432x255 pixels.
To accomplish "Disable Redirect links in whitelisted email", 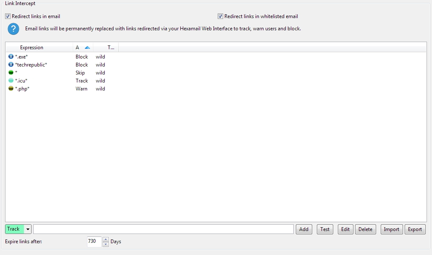I will 220,16.
